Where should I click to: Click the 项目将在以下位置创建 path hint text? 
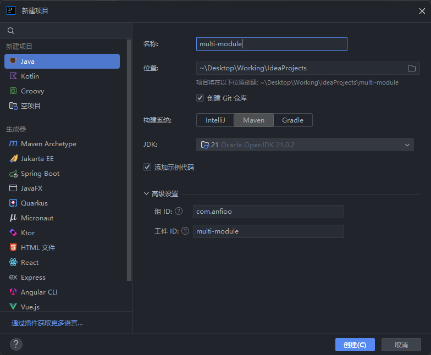[297, 82]
